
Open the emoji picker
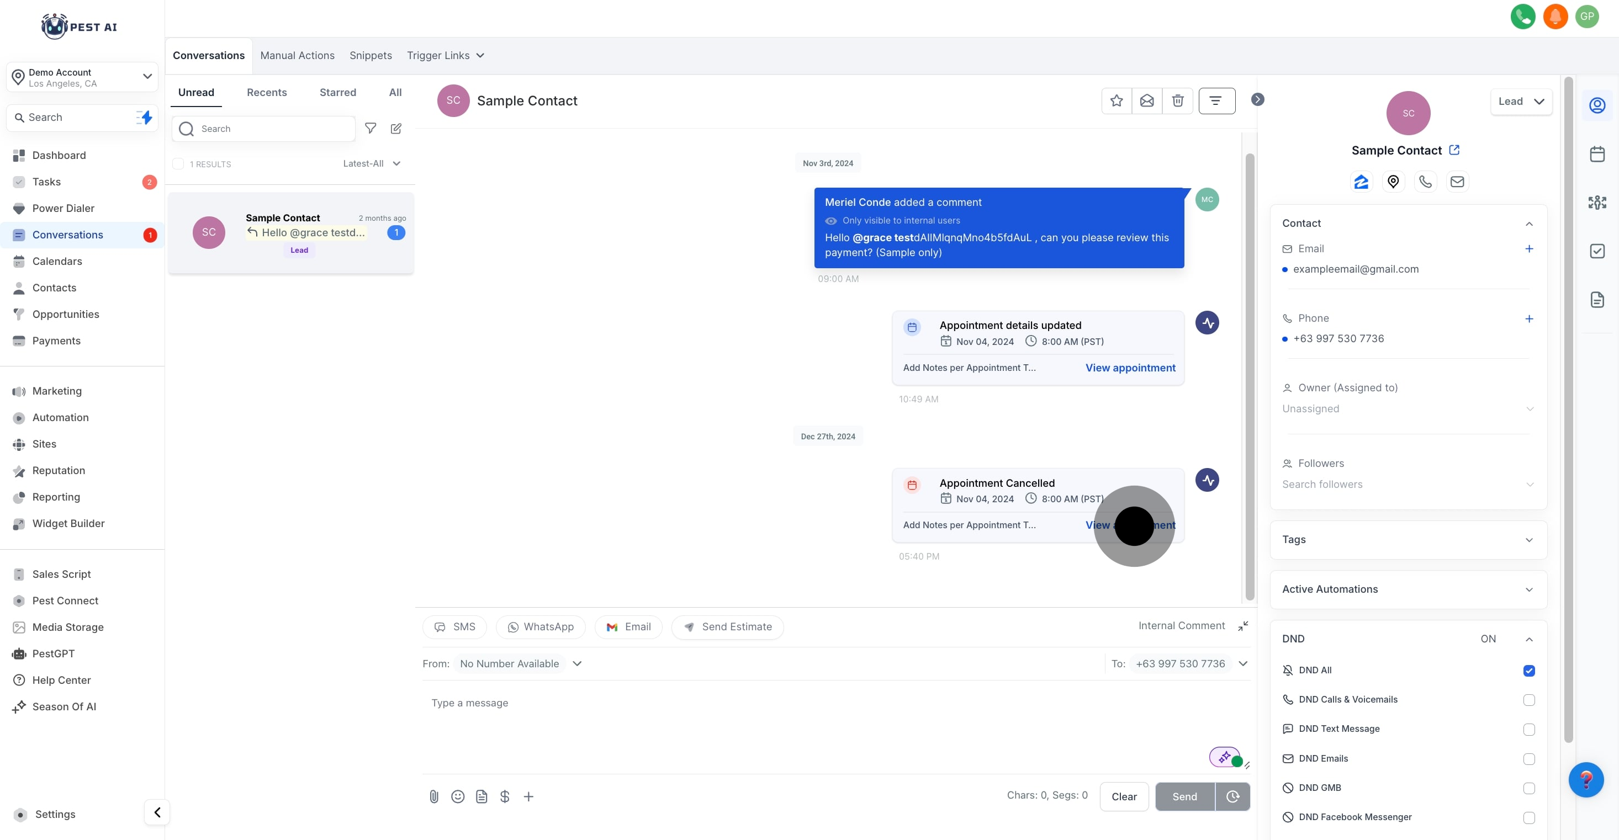(x=458, y=796)
